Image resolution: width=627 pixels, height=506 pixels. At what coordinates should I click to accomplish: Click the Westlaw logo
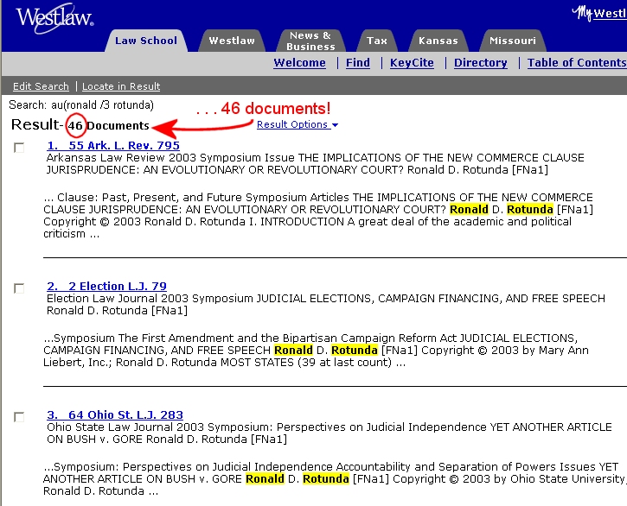click(54, 18)
